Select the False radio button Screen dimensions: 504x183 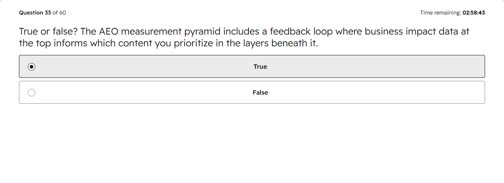point(32,93)
